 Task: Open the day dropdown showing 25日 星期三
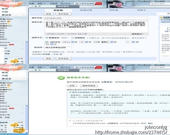click(103, 42)
